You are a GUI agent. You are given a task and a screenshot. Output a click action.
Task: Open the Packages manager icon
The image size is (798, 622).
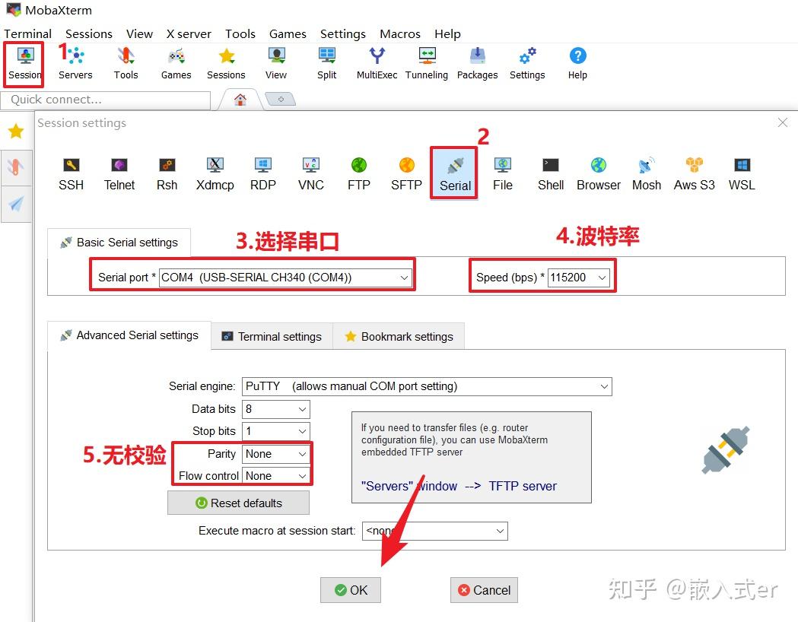coord(477,61)
